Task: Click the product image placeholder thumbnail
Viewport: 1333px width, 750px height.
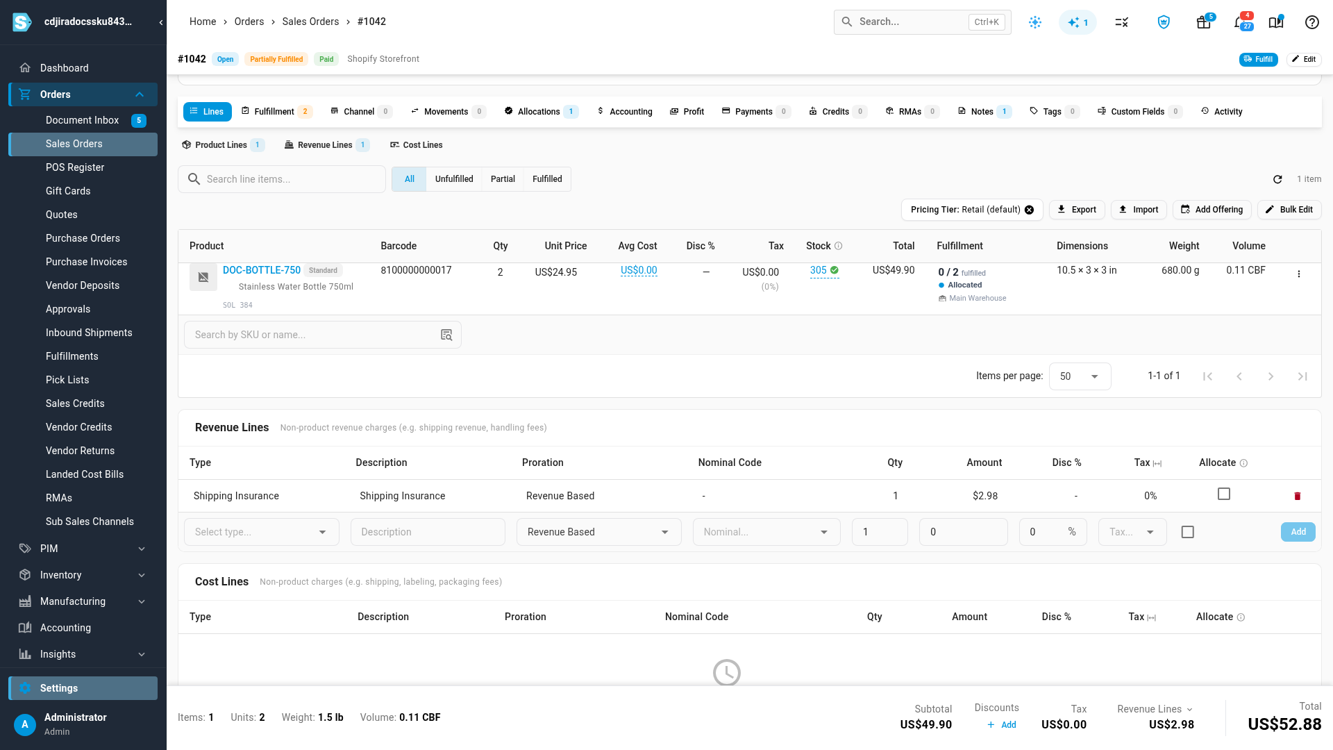Action: coord(203,277)
